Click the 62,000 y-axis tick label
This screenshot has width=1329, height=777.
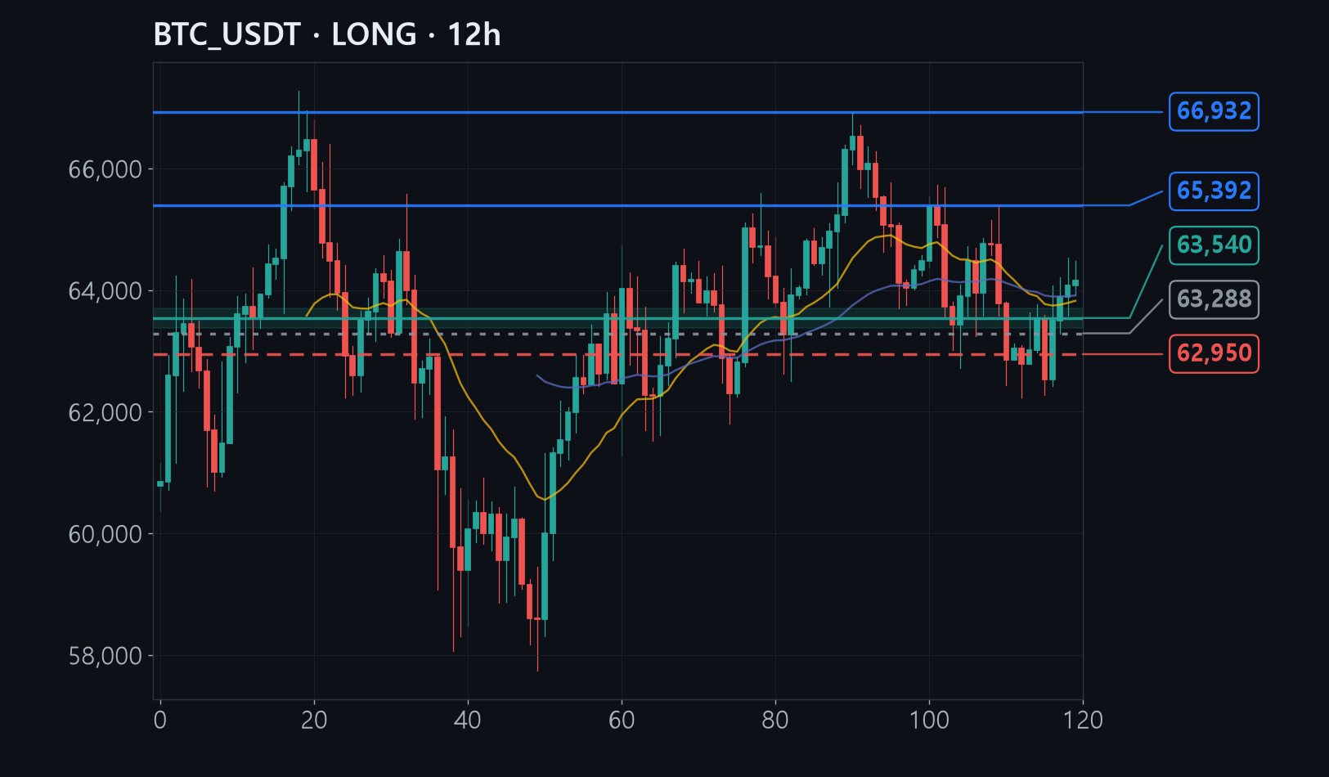point(106,413)
